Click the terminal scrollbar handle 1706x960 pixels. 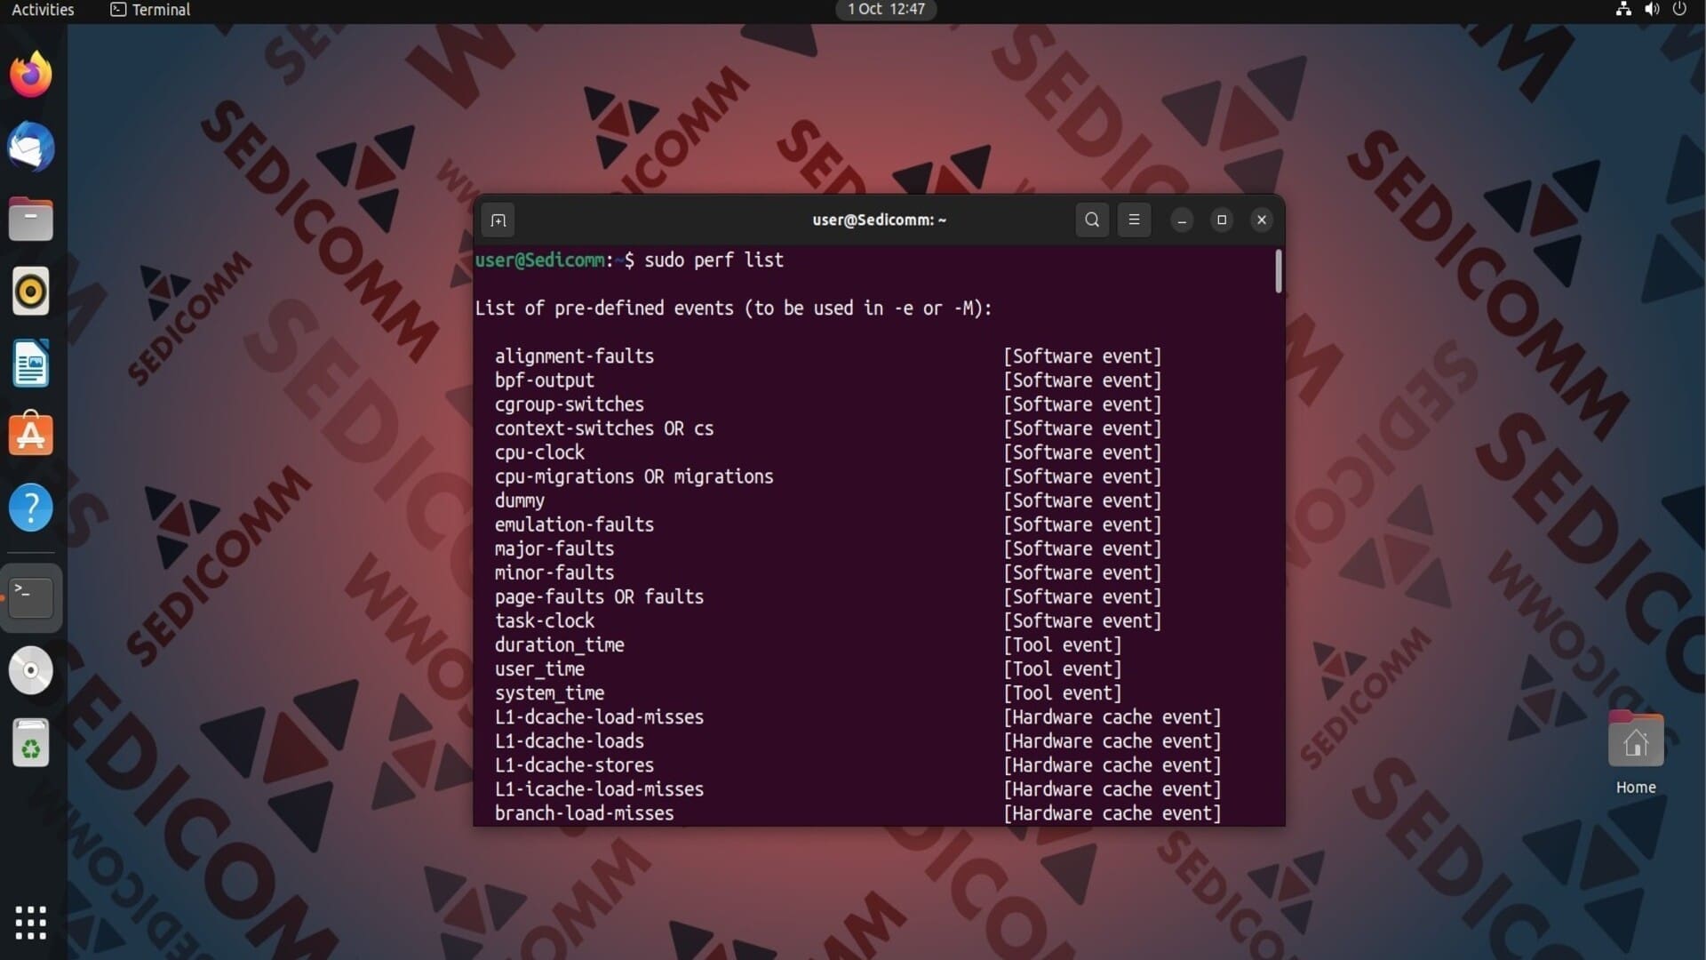[1279, 271]
